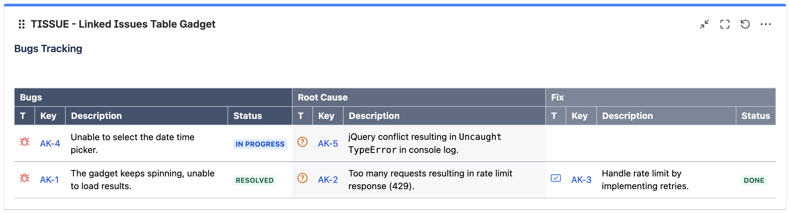The image size is (790, 213).
Task: Open fix issue AK-3
Action: pyautogui.click(x=581, y=180)
